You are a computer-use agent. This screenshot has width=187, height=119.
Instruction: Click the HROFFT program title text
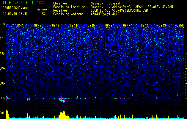pos(18,2)
